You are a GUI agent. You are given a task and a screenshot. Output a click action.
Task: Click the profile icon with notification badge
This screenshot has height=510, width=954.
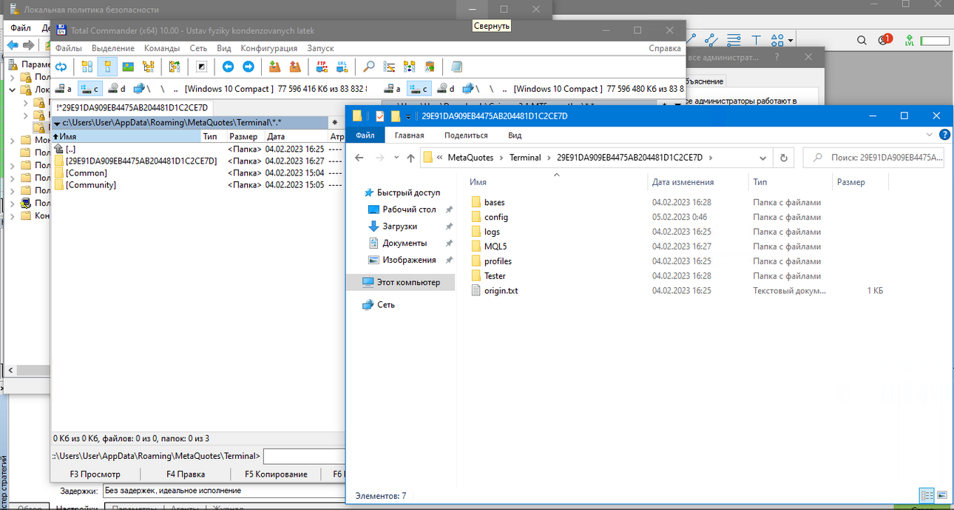(885, 39)
